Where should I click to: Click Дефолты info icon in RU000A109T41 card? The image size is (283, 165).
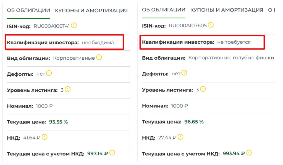(49, 73)
